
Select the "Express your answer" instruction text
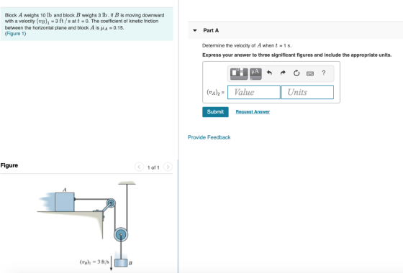[x=296, y=55]
